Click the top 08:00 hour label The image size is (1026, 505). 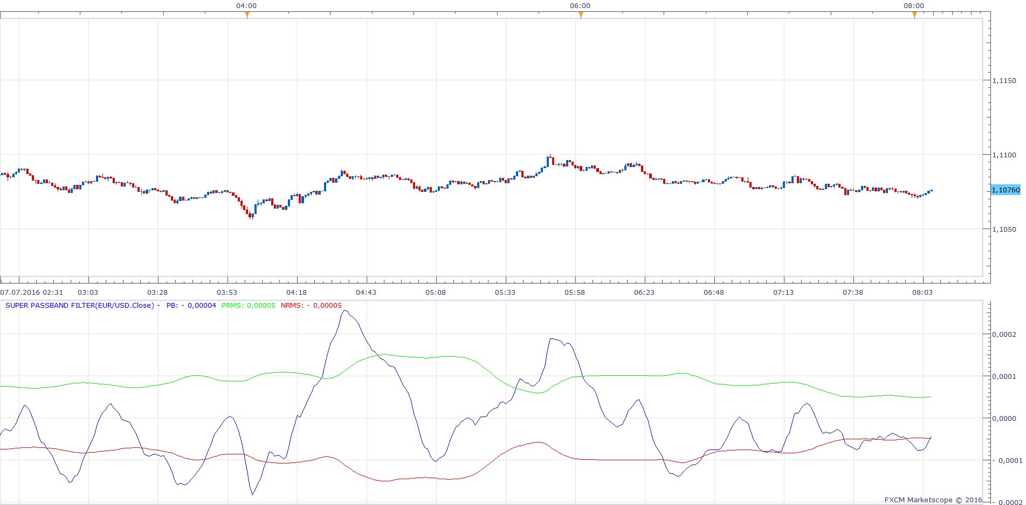pyautogui.click(x=914, y=6)
